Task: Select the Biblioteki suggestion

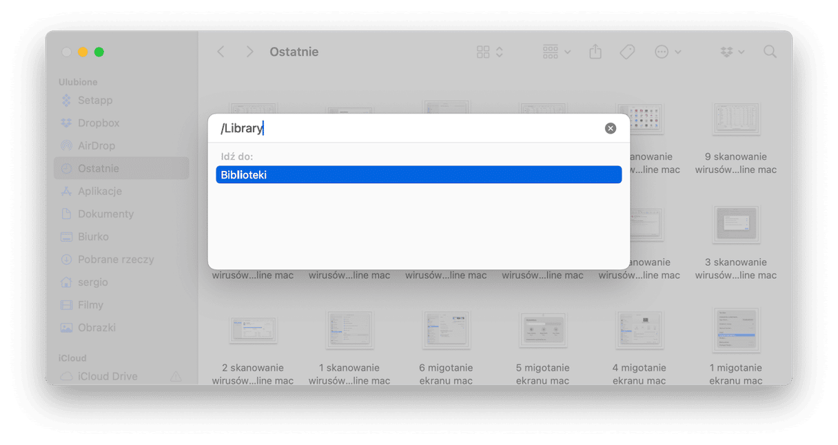Action: [419, 175]
